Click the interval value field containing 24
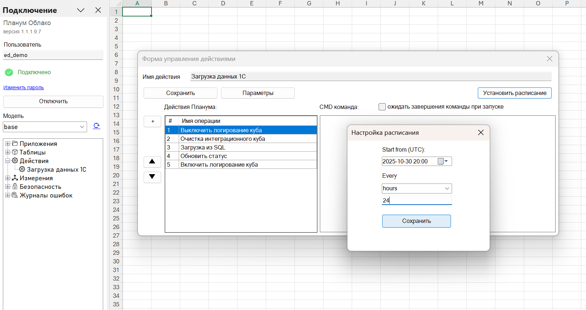Image resolution: width=586 pixels, height=310 pixels. click(417, 200)
